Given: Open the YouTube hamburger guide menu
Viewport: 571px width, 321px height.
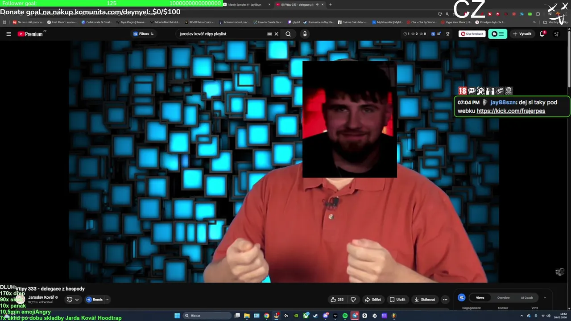Looking at the screenshot, I should tap(8, 34).
